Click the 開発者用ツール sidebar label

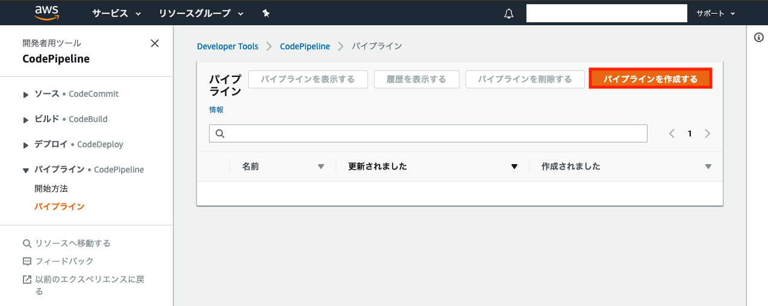tap(52, 43)
